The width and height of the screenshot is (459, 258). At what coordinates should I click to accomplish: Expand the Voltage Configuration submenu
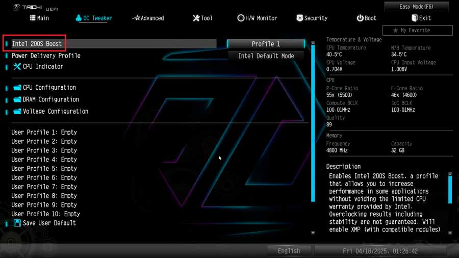(55, 112)
